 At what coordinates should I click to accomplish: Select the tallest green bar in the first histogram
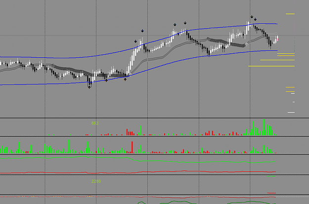click(x=264, y=127)
